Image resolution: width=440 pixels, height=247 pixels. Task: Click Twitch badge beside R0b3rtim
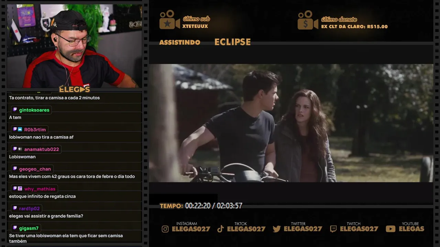tap(15, 129)
